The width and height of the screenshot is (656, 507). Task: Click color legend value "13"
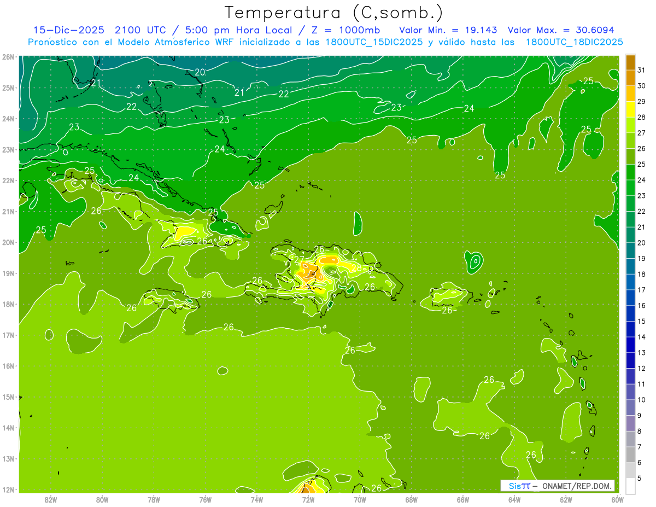(x=642, y=353)
